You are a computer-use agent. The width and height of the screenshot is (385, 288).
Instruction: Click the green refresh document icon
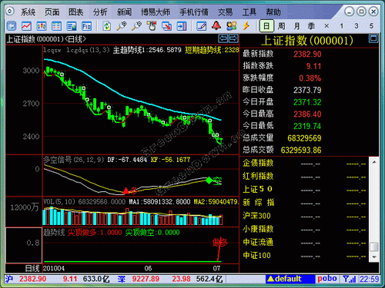(x=106, y=26)
